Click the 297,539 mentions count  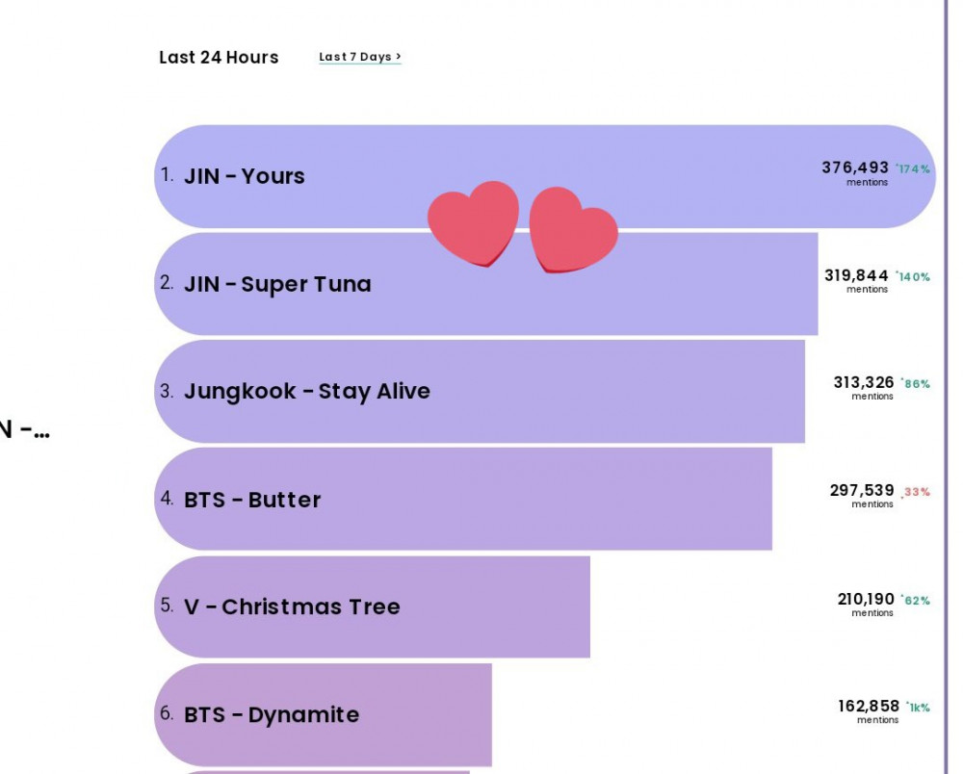point(862,492)
